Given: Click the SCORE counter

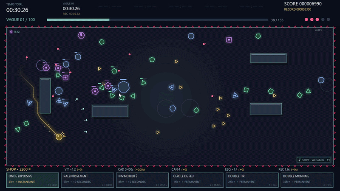Looking at the screenshot, I should coord(303,4).
